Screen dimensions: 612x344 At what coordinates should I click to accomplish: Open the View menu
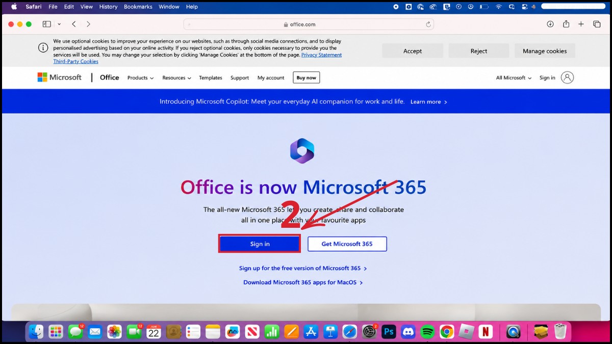[x=87, y=7]
